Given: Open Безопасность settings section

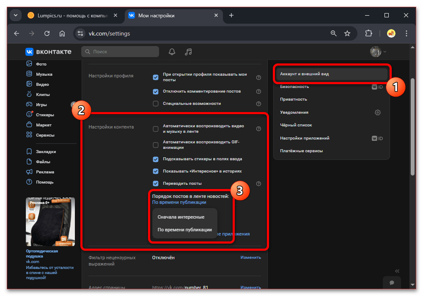Looking at the screenshot, I should (332, 87).
